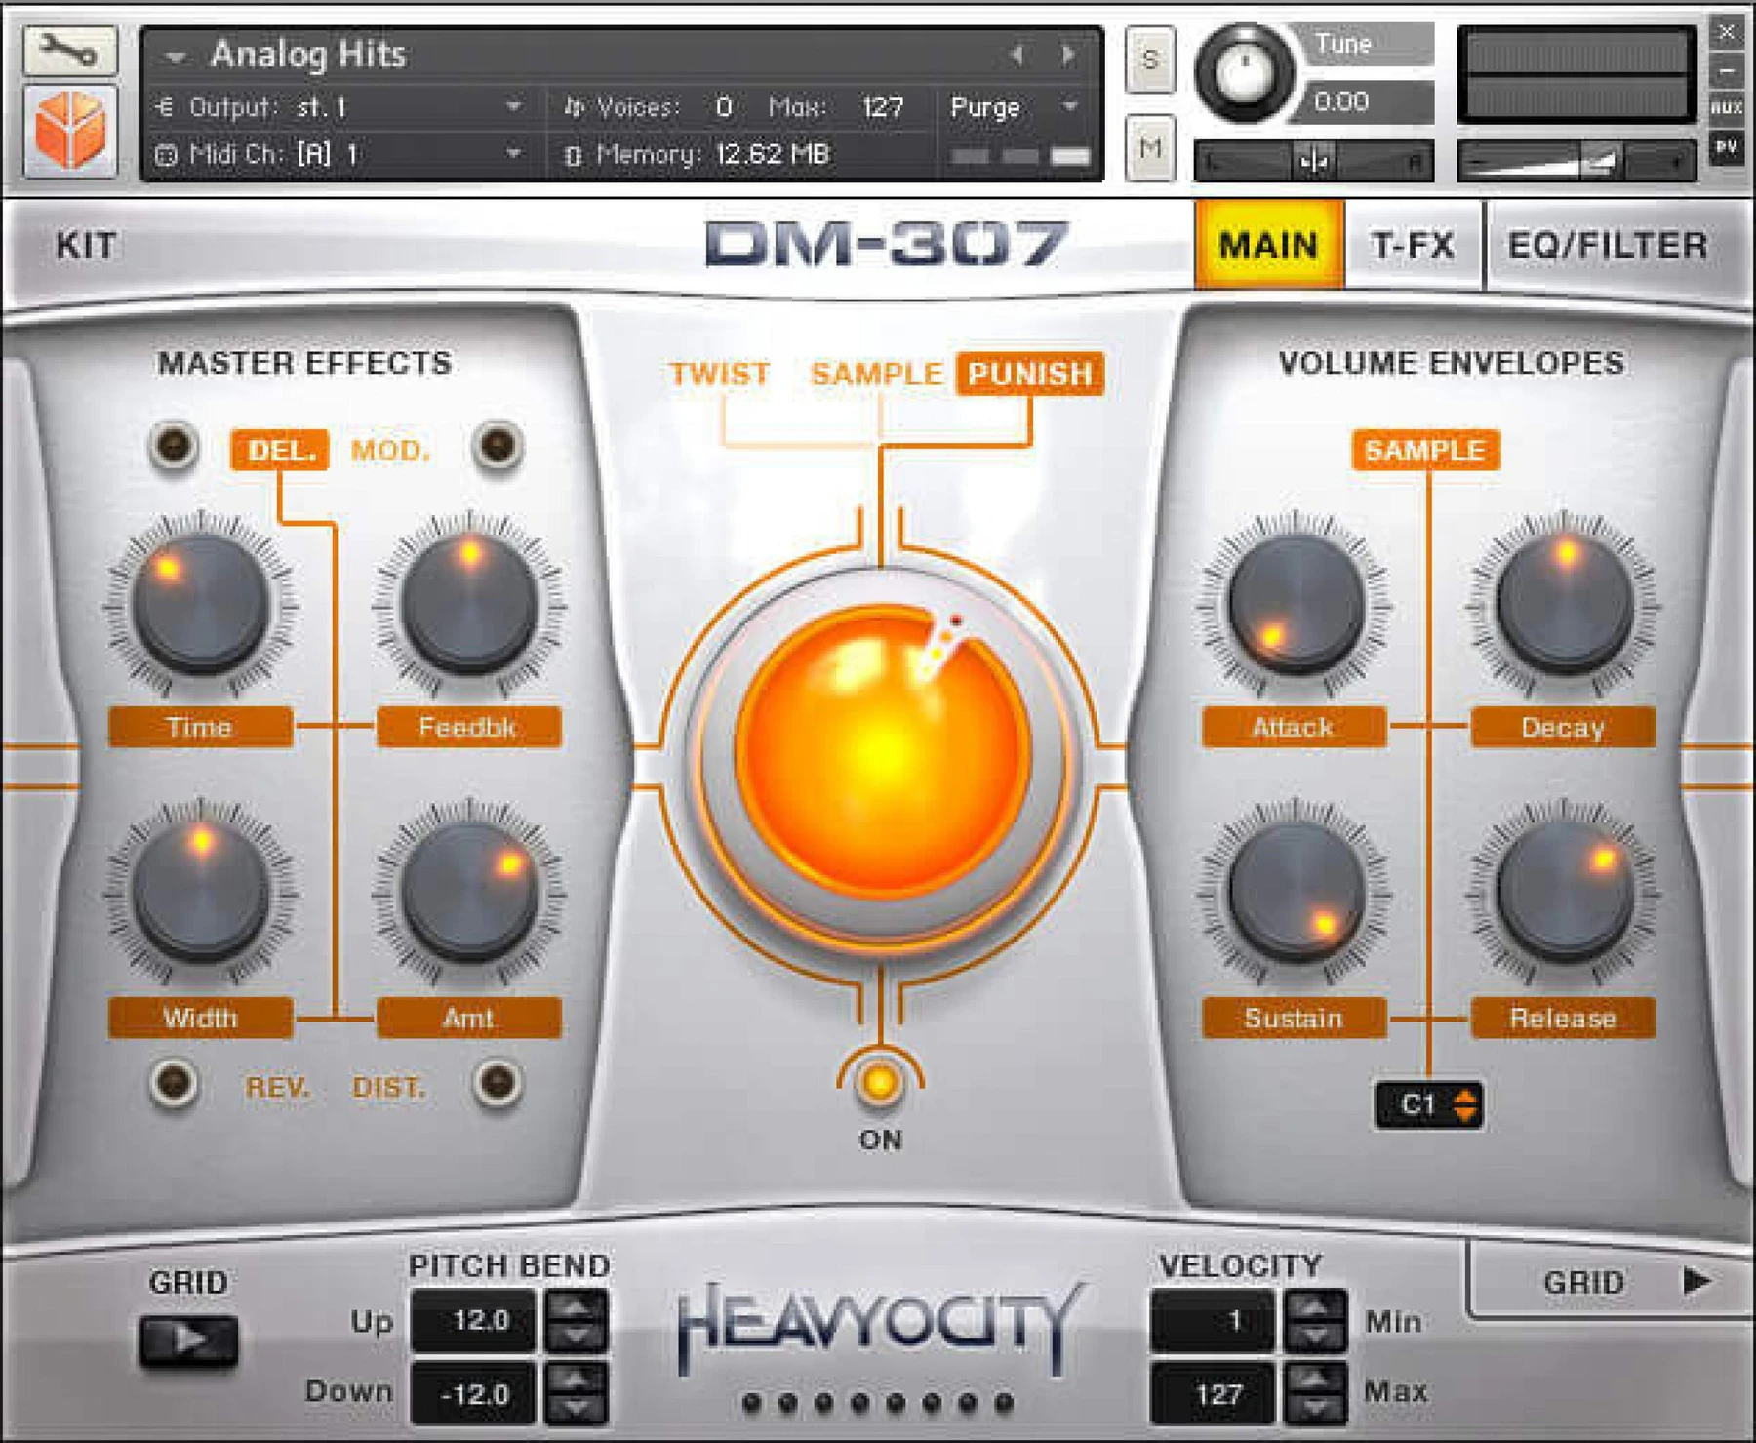Toggle the Delay effect power button
The width and height of the screenshot is (1756, 1443).
(x=174, y=446)
